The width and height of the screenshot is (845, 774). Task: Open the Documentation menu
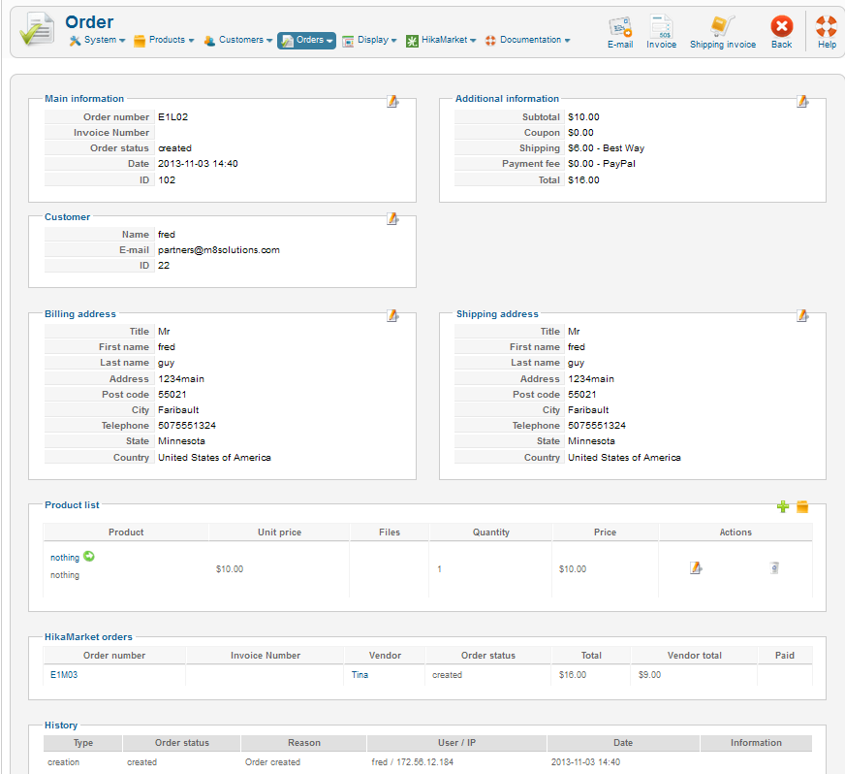tap(527, 40)
